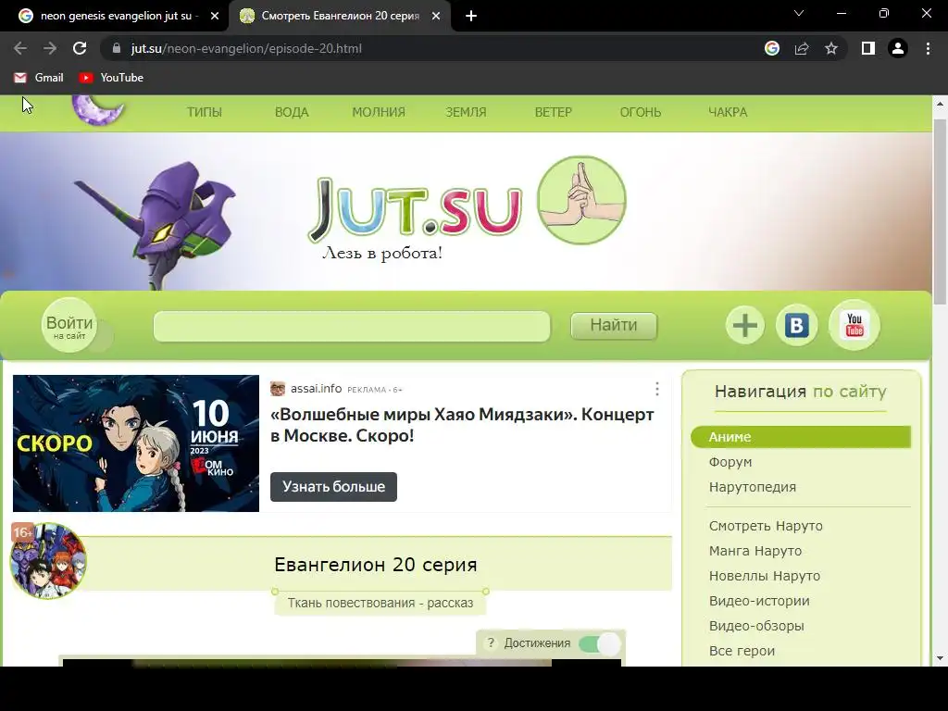Open the YouTube channel icon
Screen dimensions: 948x711
coord(854,325)
